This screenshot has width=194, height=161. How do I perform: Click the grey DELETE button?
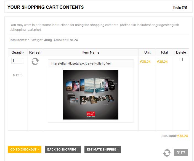(x=181, y=153)
